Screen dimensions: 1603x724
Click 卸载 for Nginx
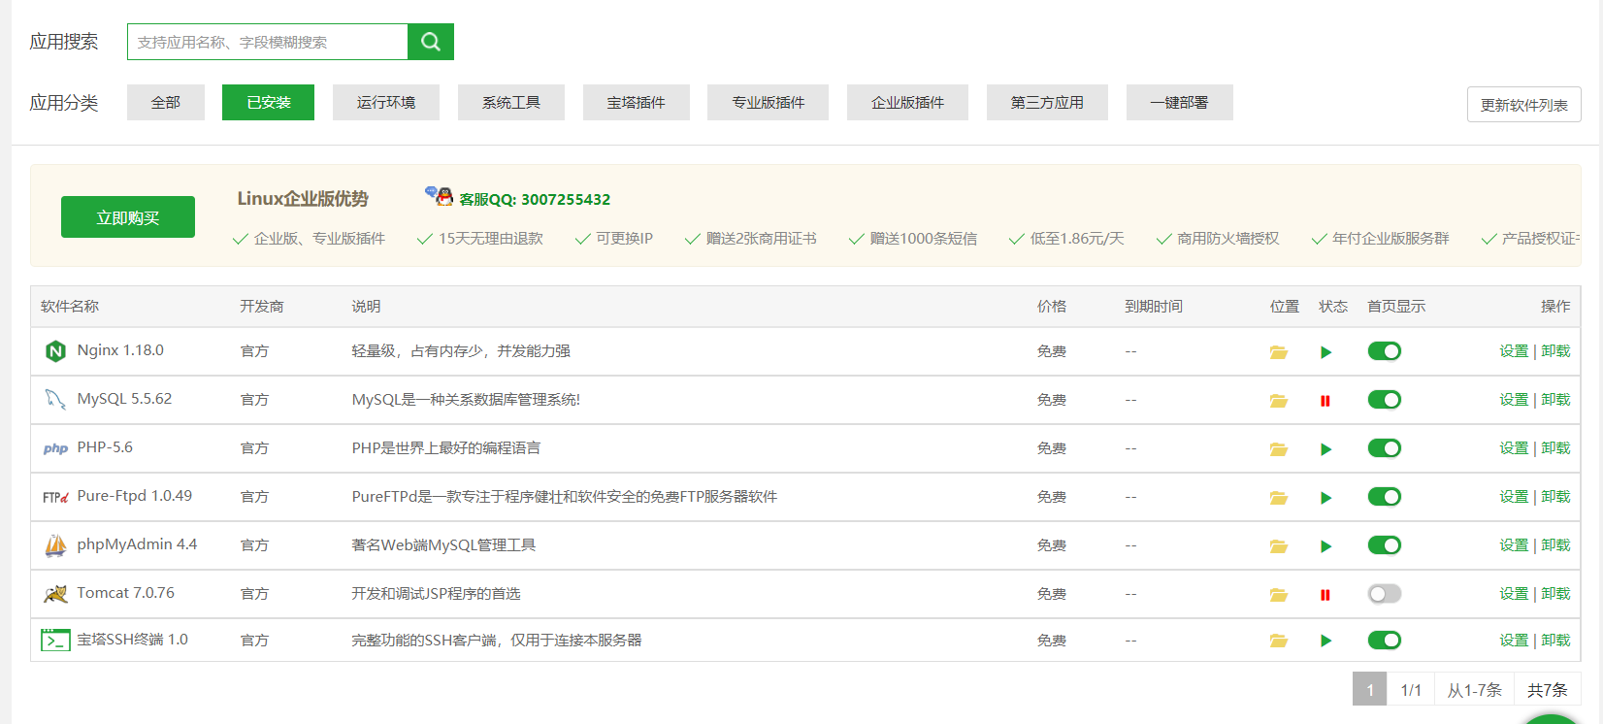[x=1555, y=351]
